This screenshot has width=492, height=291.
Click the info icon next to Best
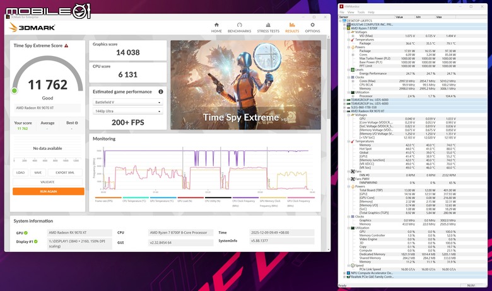[76, 123]
